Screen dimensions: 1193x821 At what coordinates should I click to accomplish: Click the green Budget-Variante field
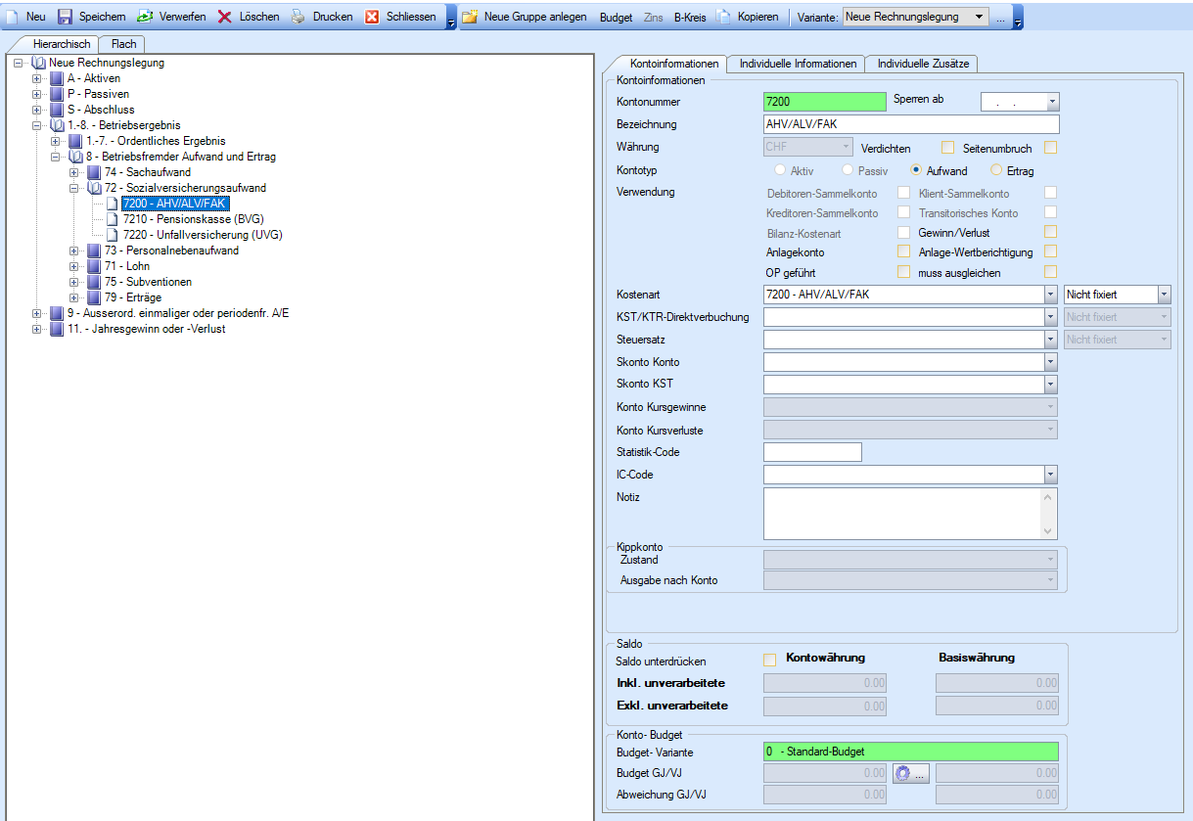pyautogui.click(x=910, y=752)
